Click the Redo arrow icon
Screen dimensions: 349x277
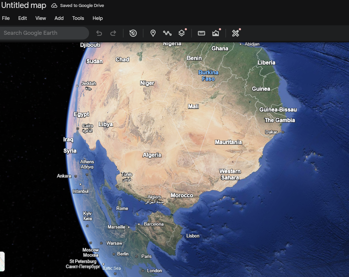click(113, 33)
